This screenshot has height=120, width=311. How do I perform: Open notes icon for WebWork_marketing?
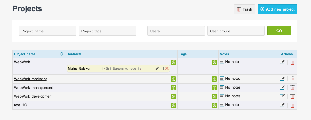tap(222, 79)
